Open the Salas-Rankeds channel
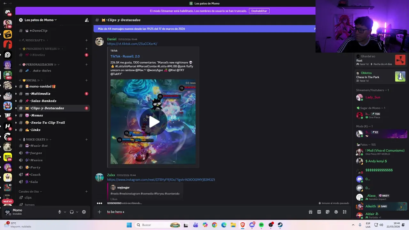Image resolution: width=409 pixels, height=230 pixels. point(53,101)
